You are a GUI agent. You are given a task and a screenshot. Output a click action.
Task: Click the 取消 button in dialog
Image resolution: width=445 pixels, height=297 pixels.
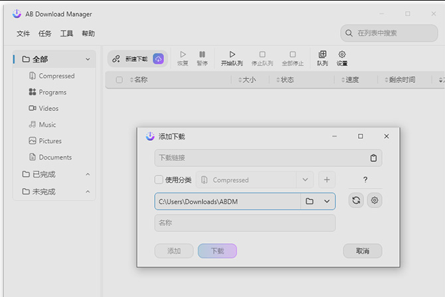coord(363,251)
